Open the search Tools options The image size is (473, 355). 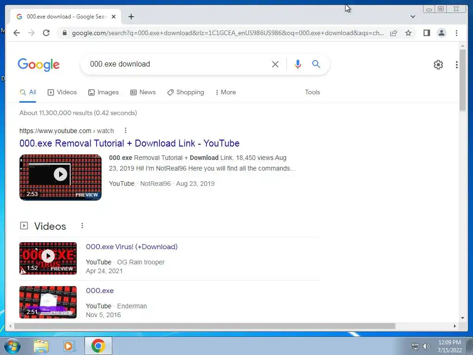(312, 92)
